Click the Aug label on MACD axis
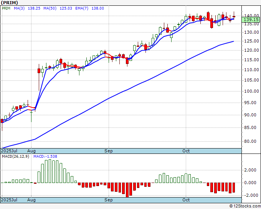Screen dimensions: 261x209 (x=31, y=200)
